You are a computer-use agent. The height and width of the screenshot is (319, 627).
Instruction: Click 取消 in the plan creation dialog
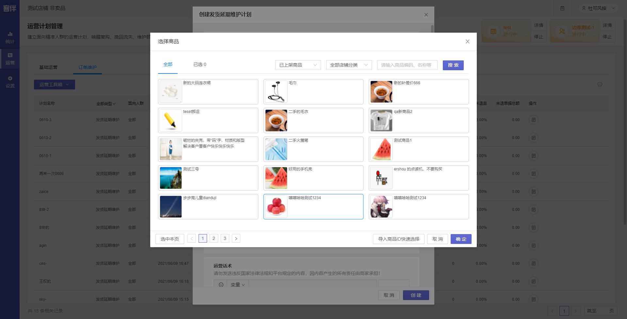click(389, 295)
